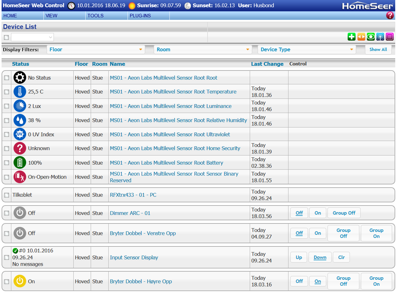The width and height of the screenshot is (399, 293).
Task: Click the door motion sensor icon
Action: pyautogui.click(x=20, y=177)
